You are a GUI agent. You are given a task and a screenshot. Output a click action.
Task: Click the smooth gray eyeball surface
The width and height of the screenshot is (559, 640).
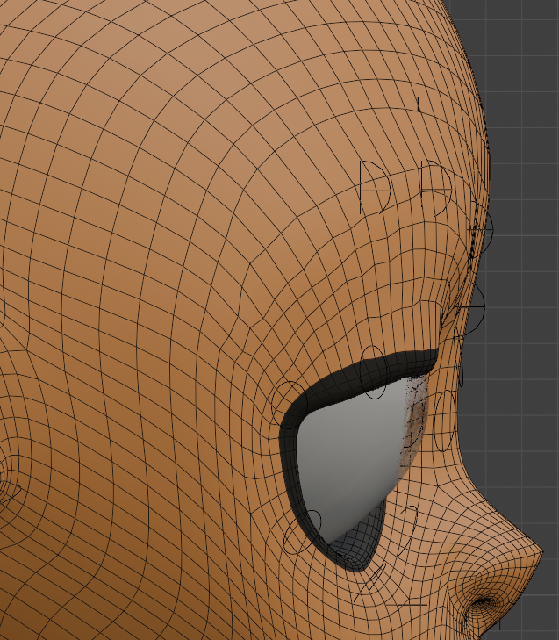coord(347,457)
